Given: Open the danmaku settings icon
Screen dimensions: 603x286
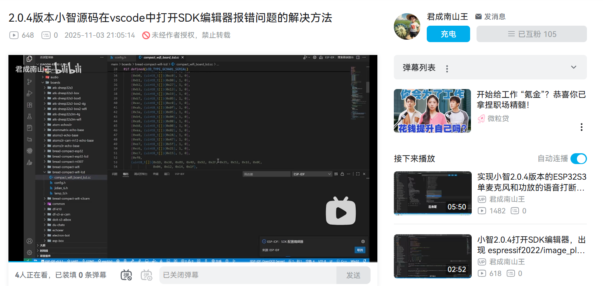Looking at the screenshot, I should pyautogui.click(x=147, y=275).
